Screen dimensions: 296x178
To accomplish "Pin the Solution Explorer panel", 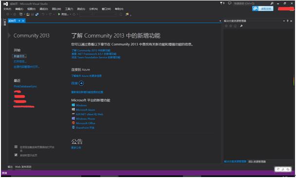I will click(x=288, y=21).
